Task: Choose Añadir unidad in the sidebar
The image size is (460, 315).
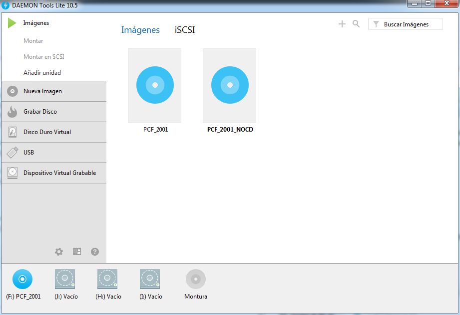Action: point(42,73)
